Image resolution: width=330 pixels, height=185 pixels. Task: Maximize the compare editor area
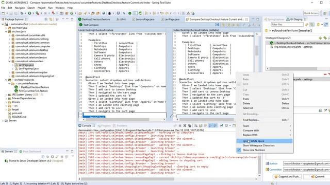(258, 19)
